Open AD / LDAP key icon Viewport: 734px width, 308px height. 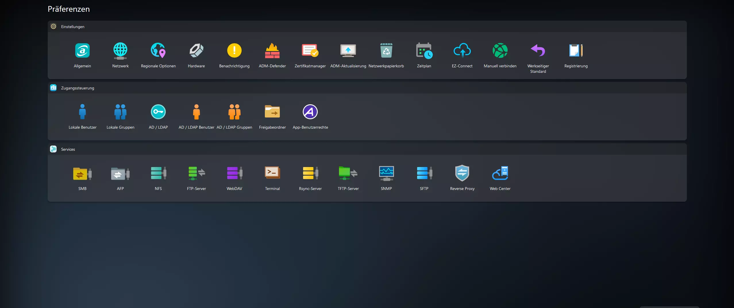click(x=158, y=112)
